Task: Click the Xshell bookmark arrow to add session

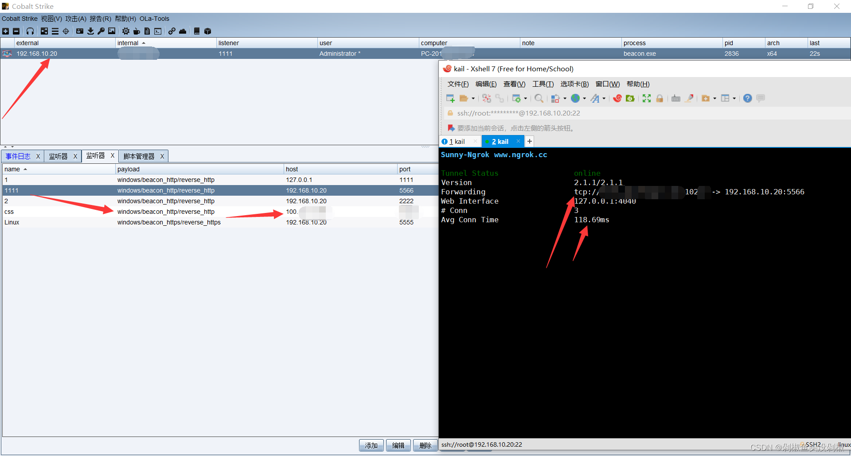Action: coord(451,128)
